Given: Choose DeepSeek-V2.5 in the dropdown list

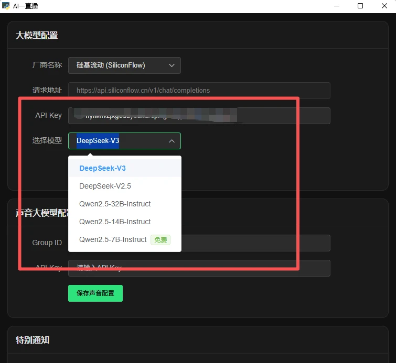Looking at the screenshot, I should point(105,186).
